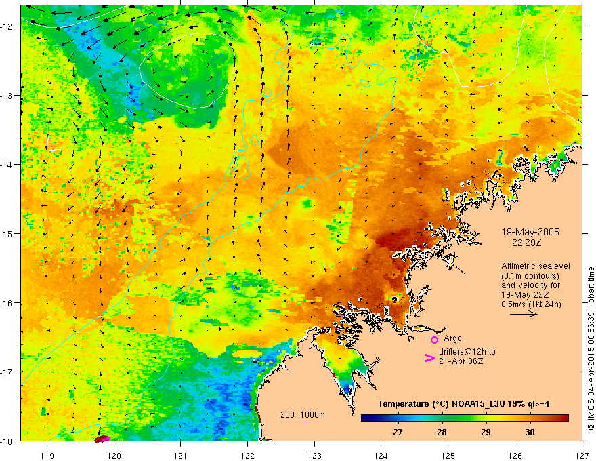Click the '28' colorbar tick label

coord(442,432)
